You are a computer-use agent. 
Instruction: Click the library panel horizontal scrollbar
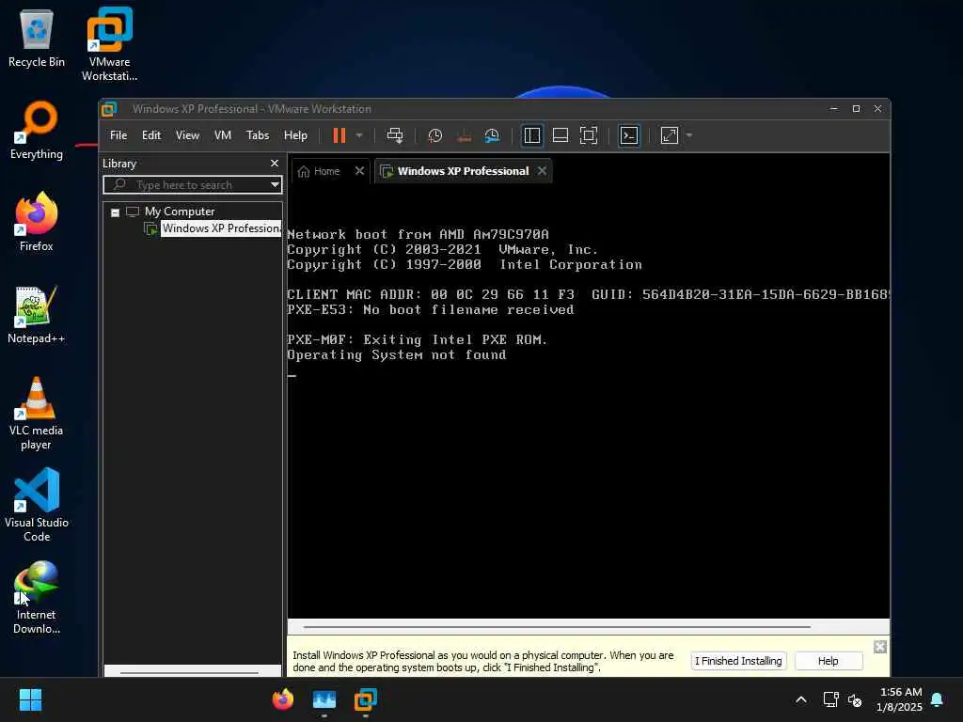[x=189, y=672]
